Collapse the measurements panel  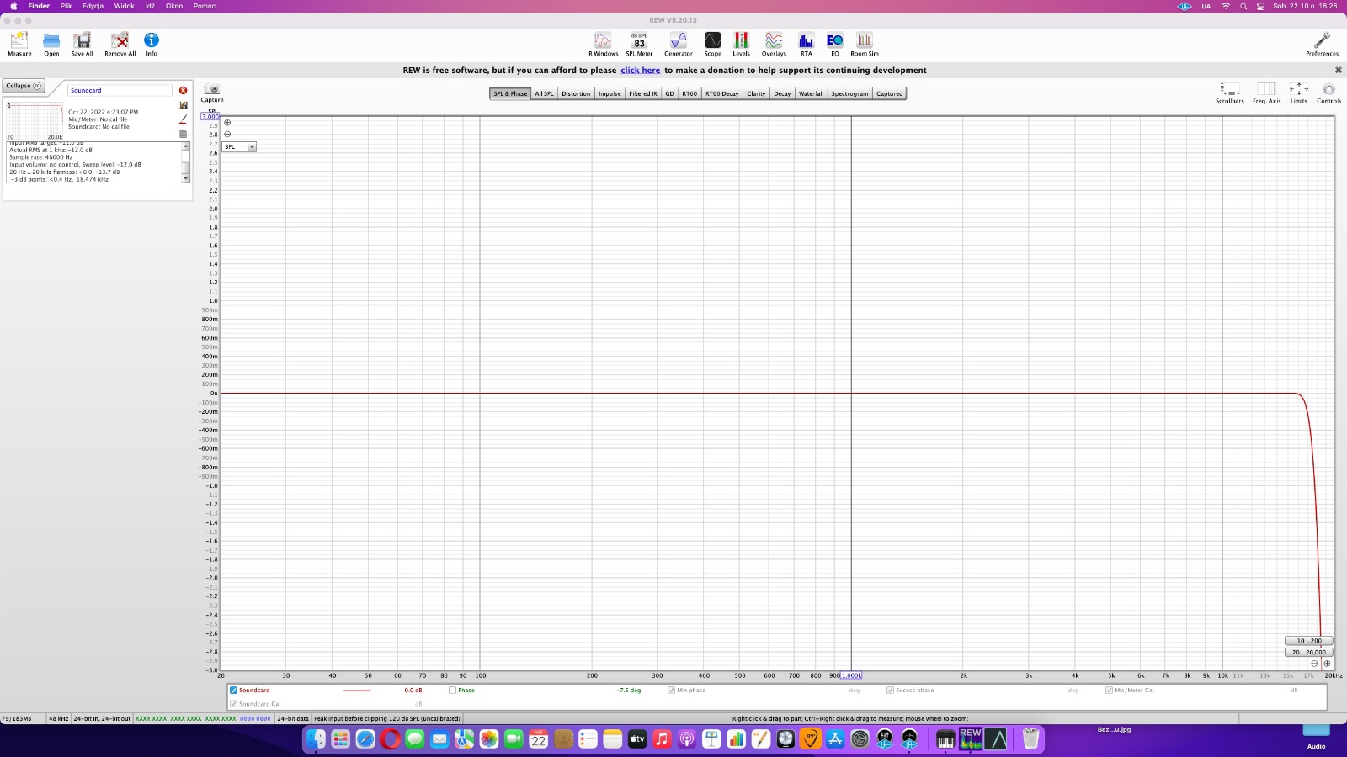pyautogui.click(x=24, y=86)
